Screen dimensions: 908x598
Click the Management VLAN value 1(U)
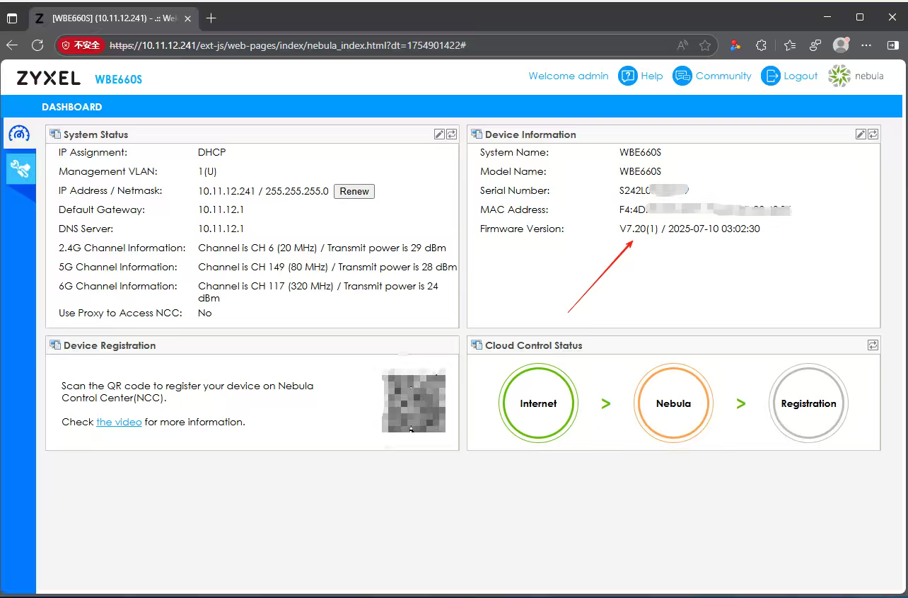tap(208, 171)
